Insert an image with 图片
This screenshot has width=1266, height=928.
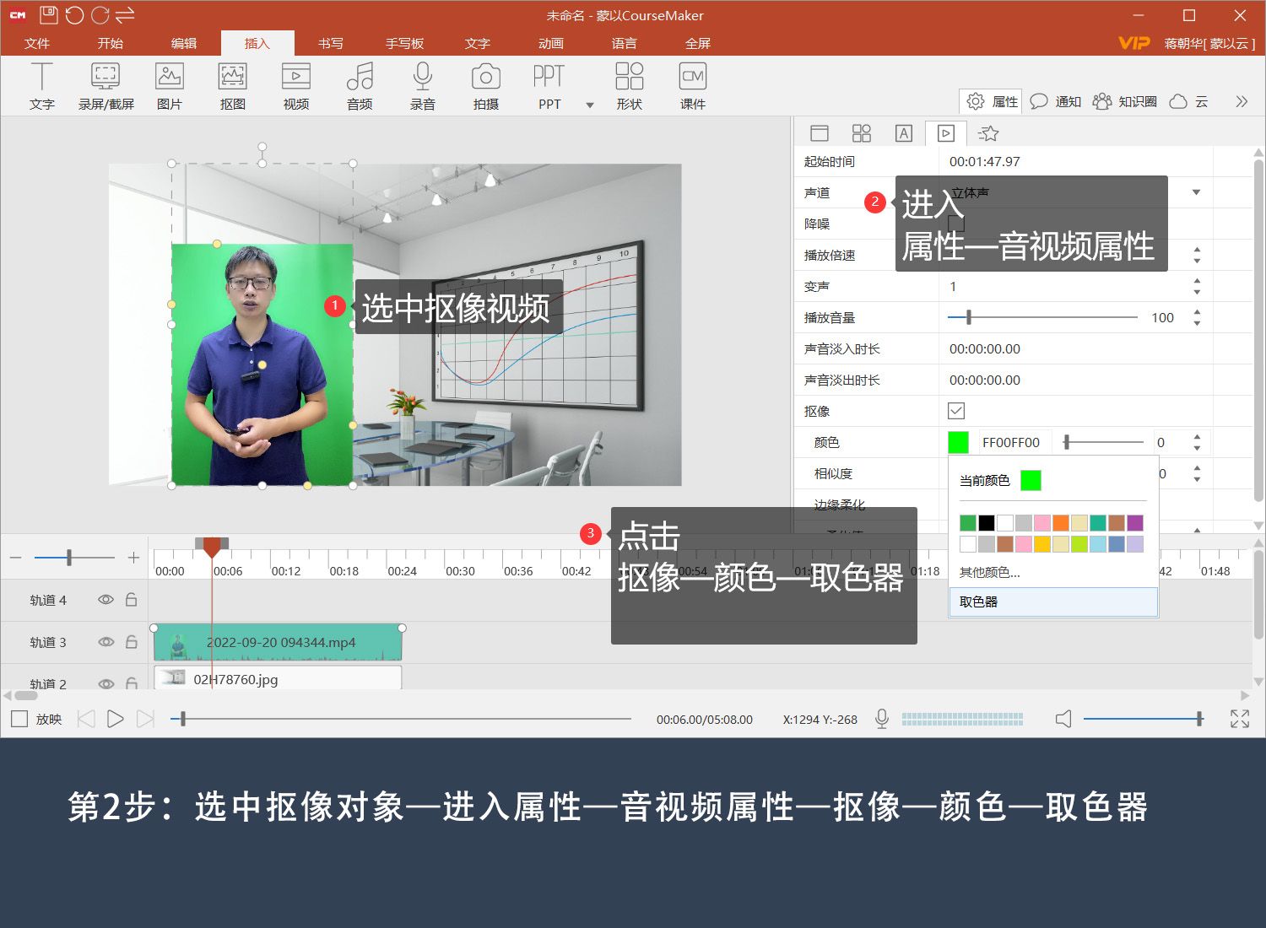[x=170, y=86]
